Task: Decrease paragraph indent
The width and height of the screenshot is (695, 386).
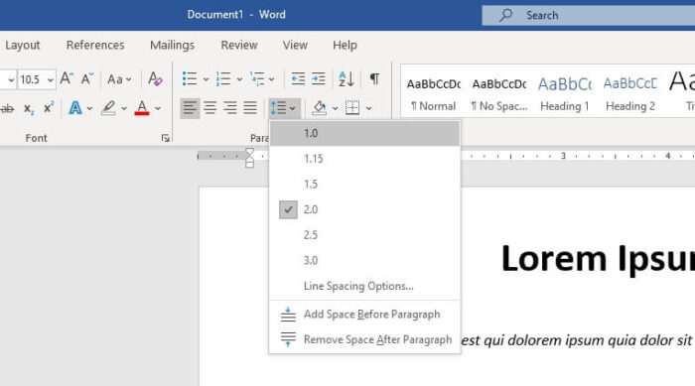Action: 298,78
